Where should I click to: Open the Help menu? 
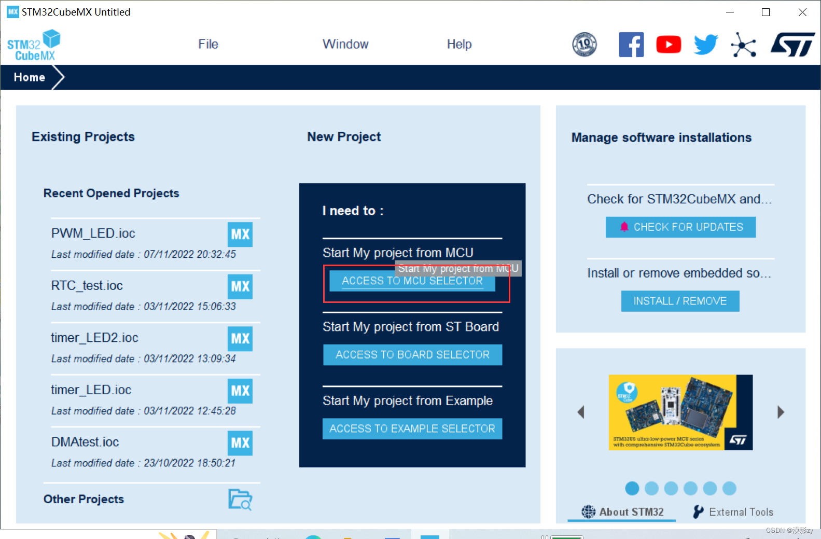(460, 44)
